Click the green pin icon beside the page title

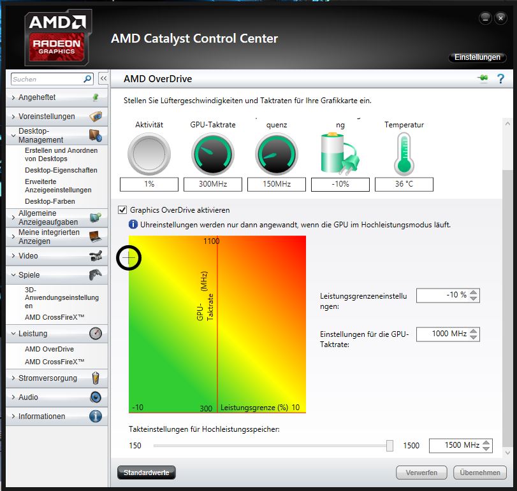pos(483,78)
